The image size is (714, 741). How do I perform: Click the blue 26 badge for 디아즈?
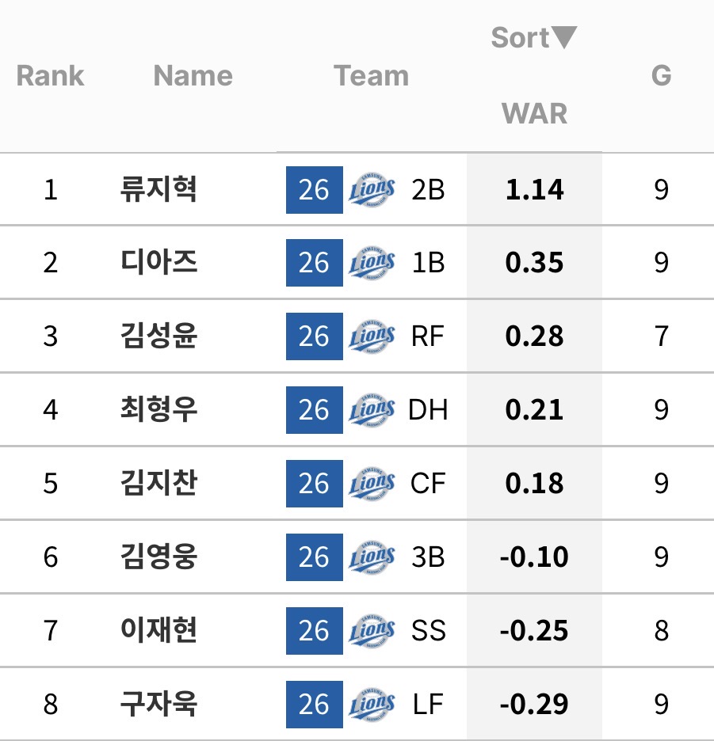[x=314, y=263]
